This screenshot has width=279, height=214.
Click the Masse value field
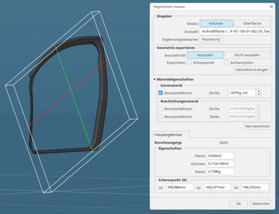(221, 171)
